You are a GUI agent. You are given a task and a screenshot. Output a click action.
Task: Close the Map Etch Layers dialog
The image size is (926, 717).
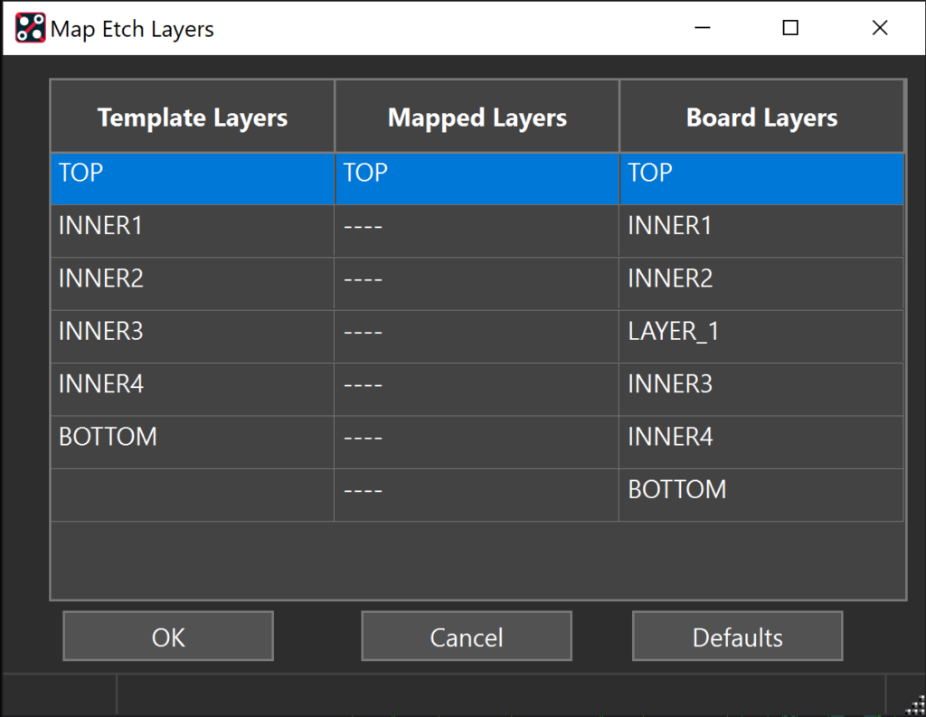point(880,28)
